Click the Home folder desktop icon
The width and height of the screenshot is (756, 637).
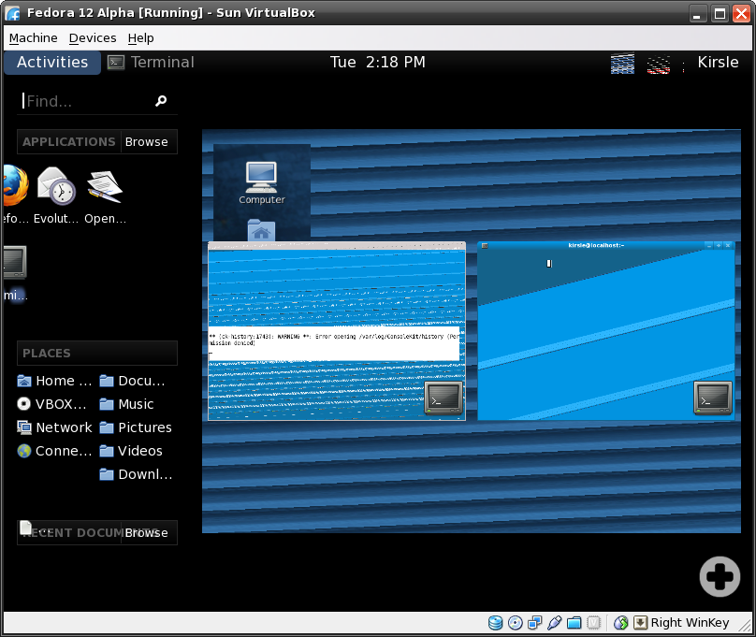[261, 230]
